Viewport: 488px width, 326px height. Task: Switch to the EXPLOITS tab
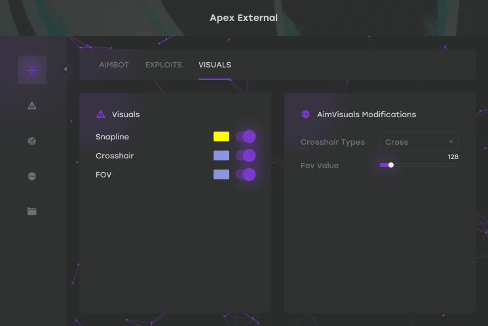click(164, 65)
